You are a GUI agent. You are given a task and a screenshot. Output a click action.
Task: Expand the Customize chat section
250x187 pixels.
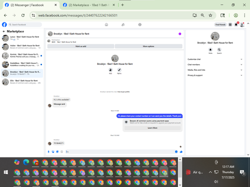click(215, 59)
